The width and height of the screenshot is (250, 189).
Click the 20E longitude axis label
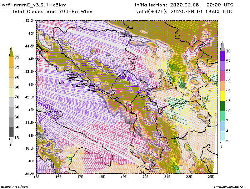coord(145,177)
